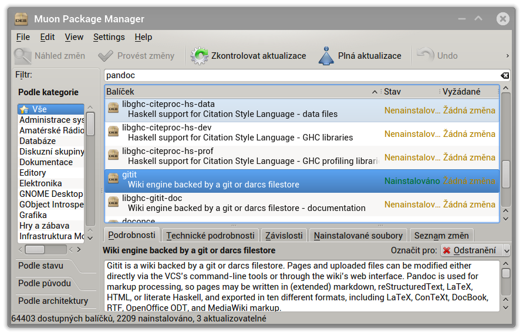
Task: Select the Amatérské Rádio category
Action: (x=50, y=130)
